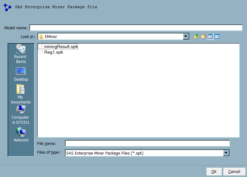
Task: Browse Network in the sidebar
Action: coord(21,135)
